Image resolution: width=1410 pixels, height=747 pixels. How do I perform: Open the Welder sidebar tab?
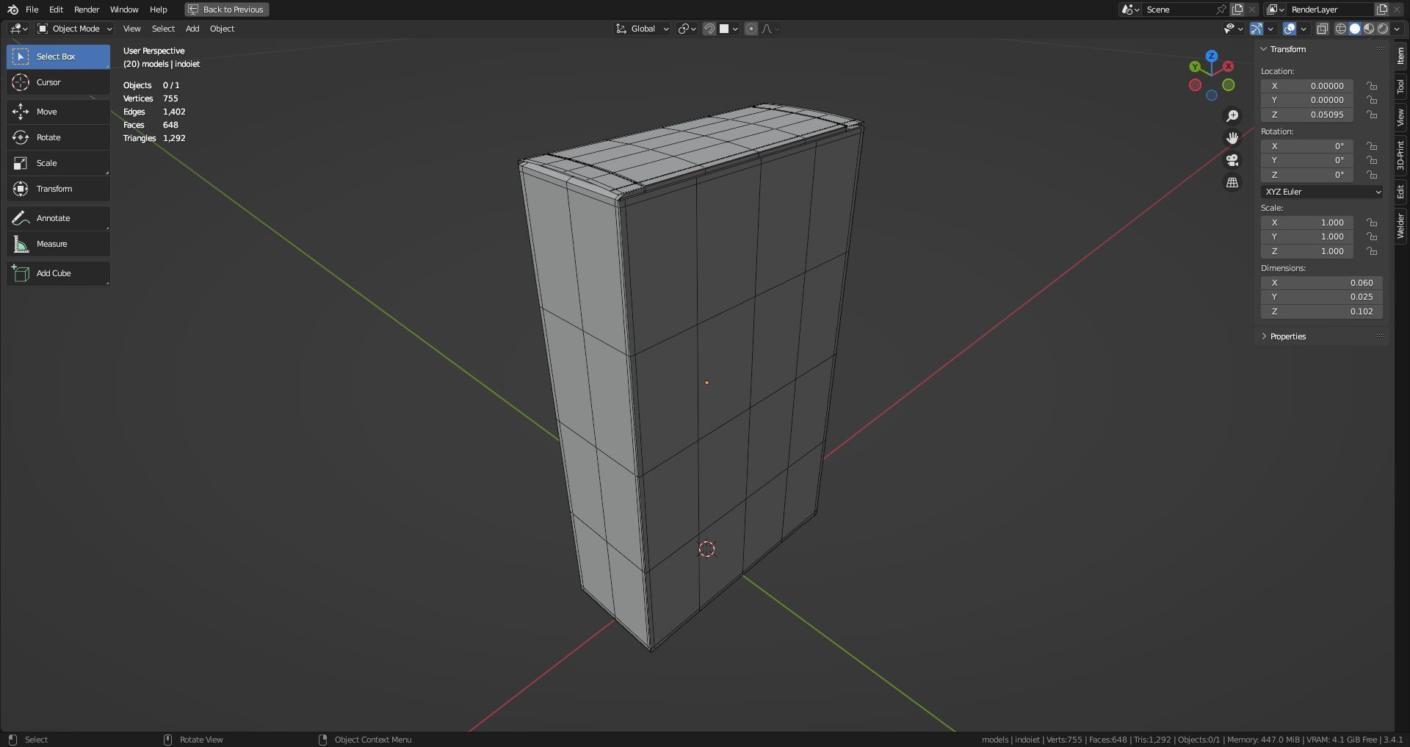tap(1400, 226)
